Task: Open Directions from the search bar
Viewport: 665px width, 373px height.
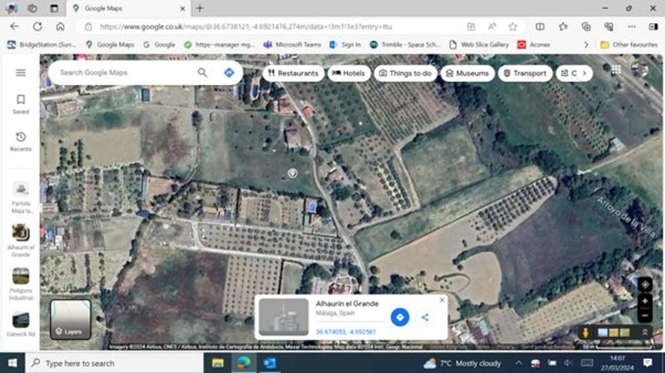Action: click(229, 72)
